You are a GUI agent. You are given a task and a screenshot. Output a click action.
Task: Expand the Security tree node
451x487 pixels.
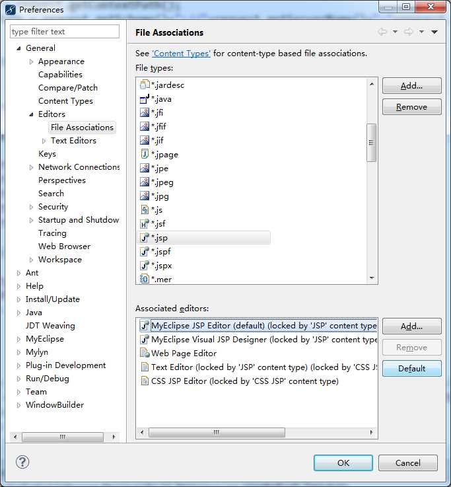click(31, 207)
